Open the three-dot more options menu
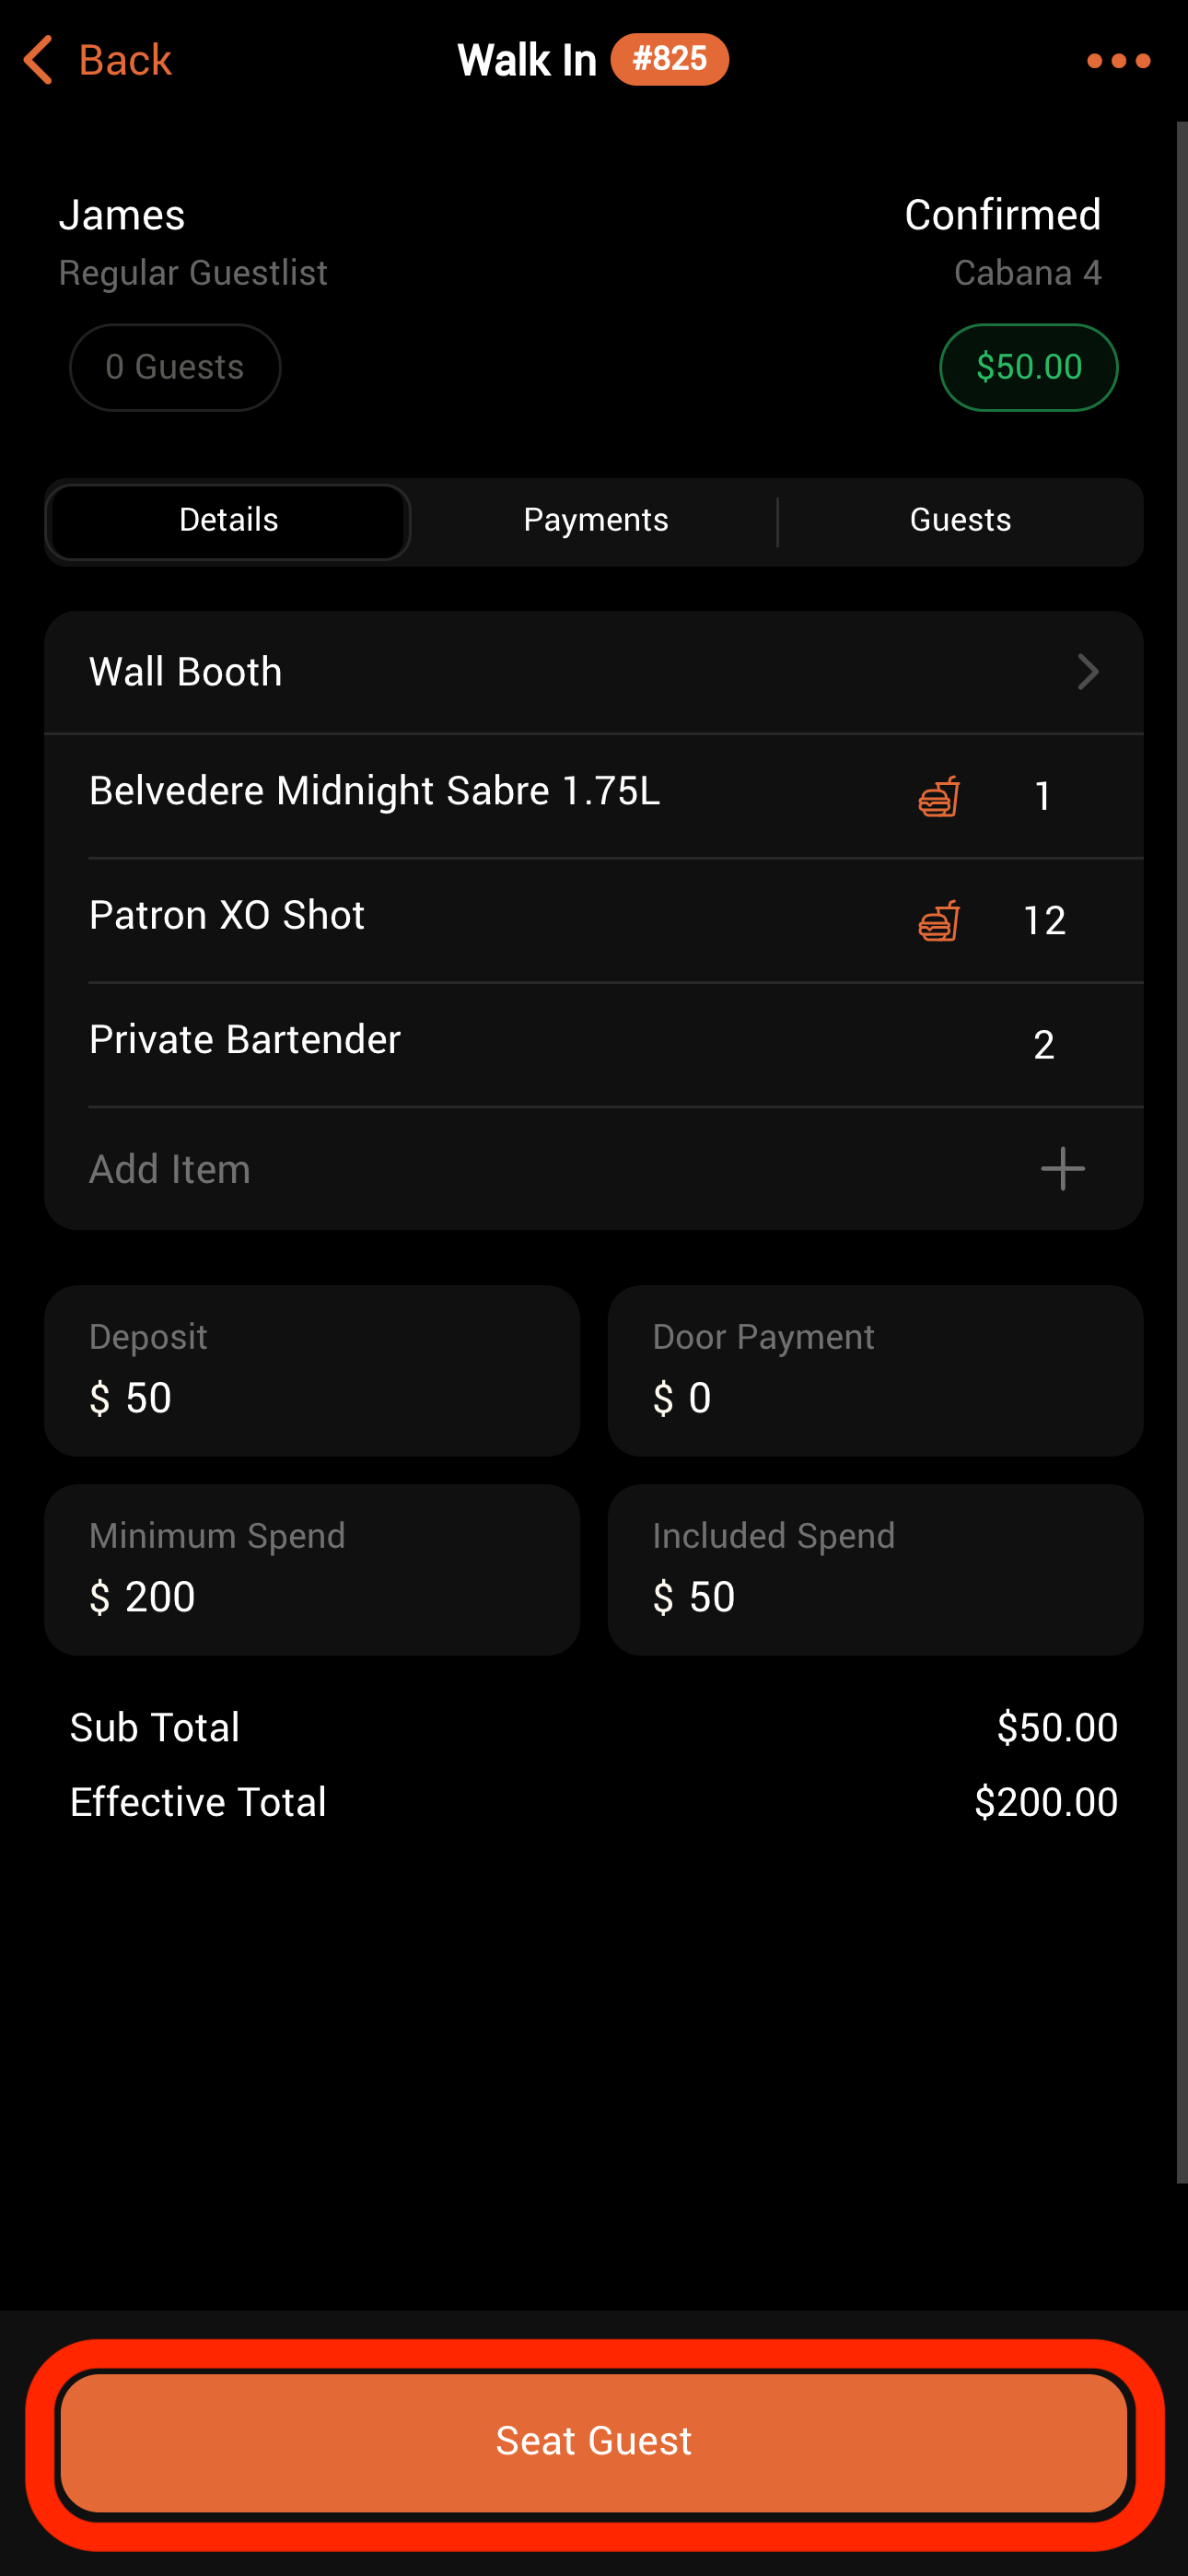Screen dimensions: 1188x2576 tap(1118, 61)
